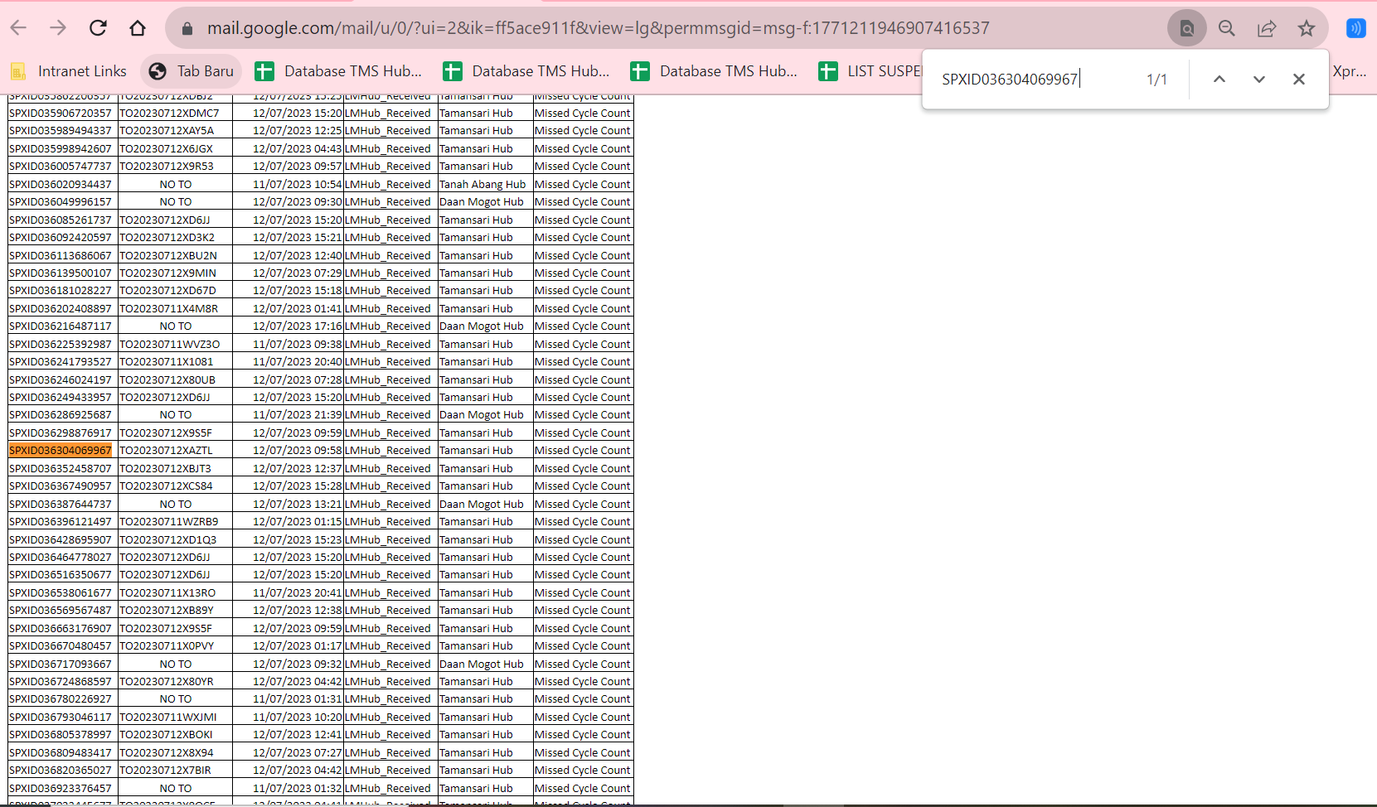The image size is (1377, 807).
Task: Jump to next find result
Action: 1259,80
